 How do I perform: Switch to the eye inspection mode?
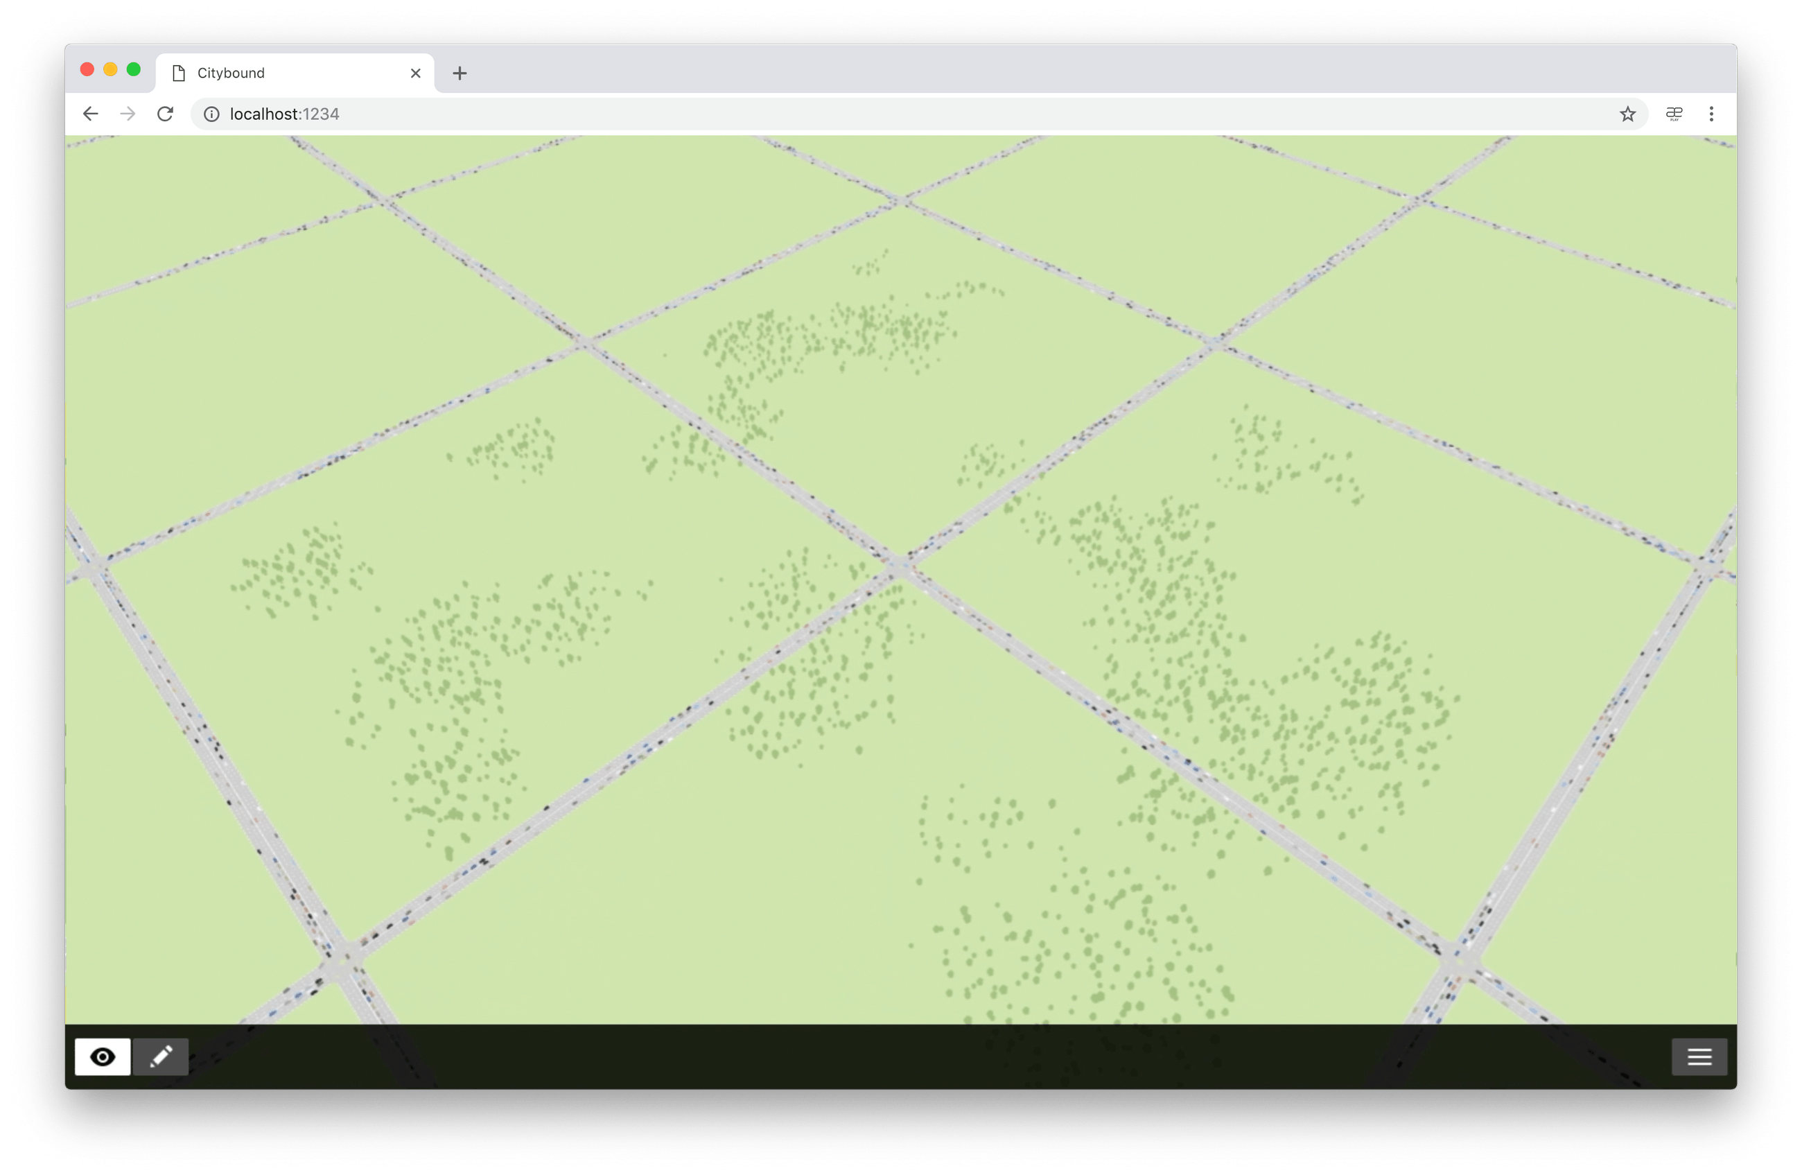(x=102, y=1056)
